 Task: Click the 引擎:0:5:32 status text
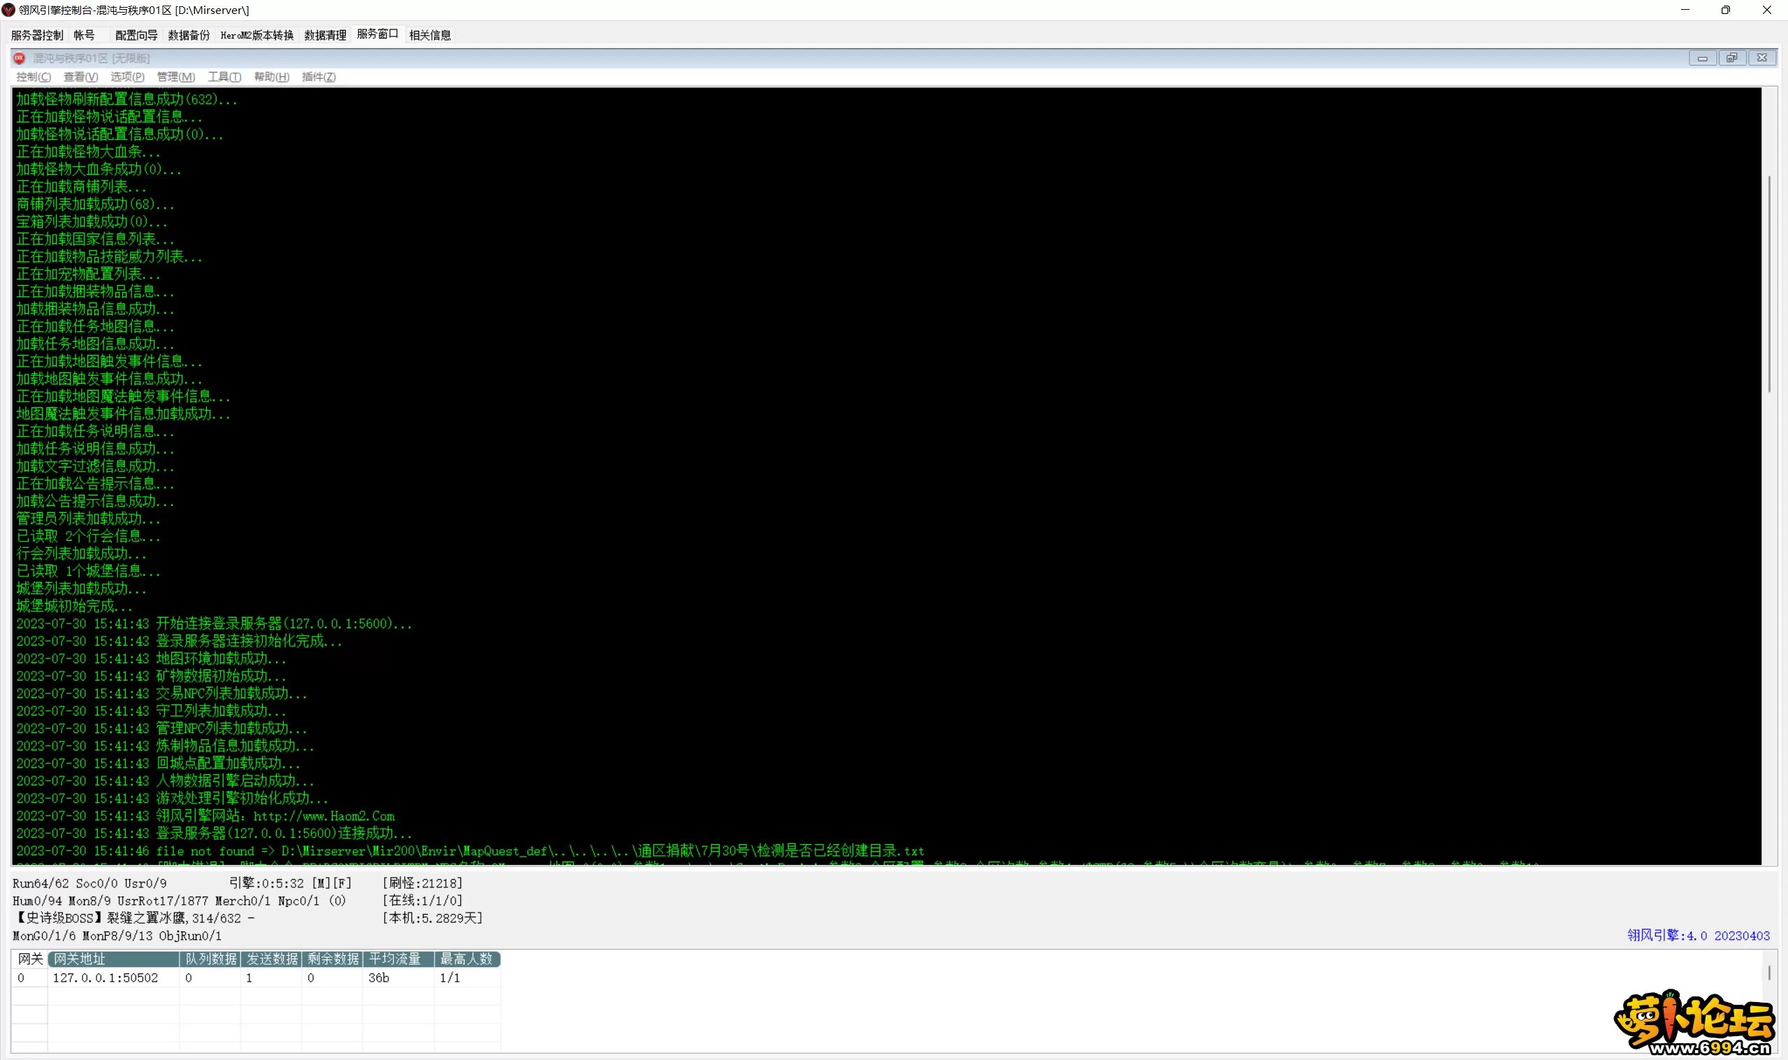[291, 883]
